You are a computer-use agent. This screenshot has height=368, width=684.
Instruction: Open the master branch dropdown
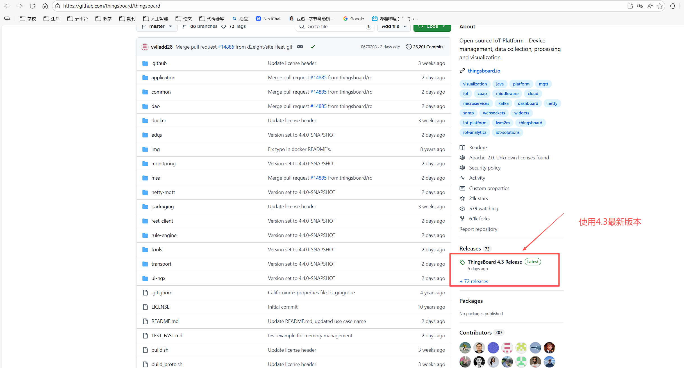(157, 26)
